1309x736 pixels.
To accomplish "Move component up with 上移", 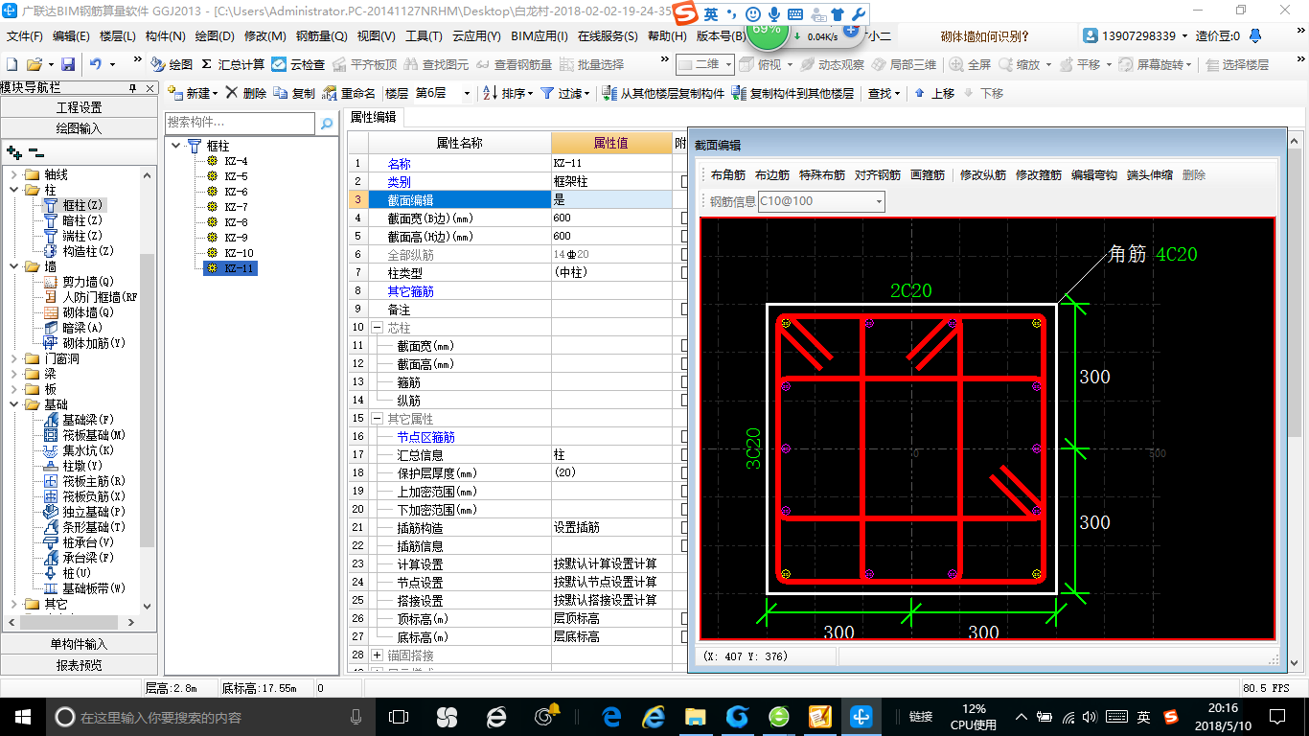I will tap(933, 93).
